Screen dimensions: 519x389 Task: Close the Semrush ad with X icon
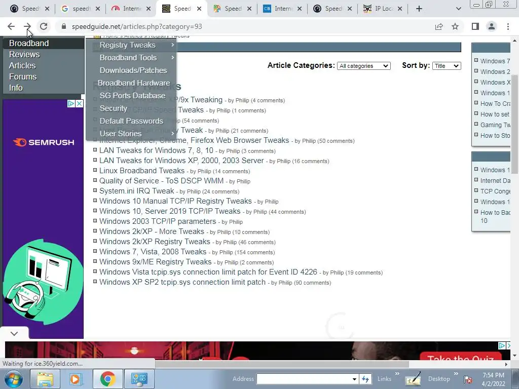[79, 103]
